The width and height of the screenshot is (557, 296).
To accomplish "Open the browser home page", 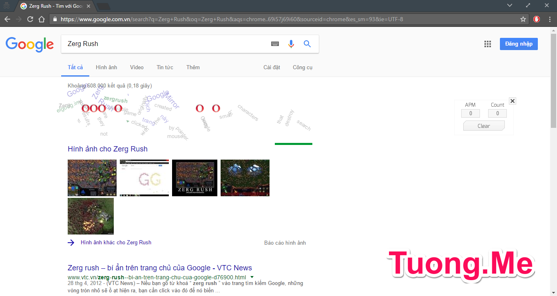I will point(42,19).
